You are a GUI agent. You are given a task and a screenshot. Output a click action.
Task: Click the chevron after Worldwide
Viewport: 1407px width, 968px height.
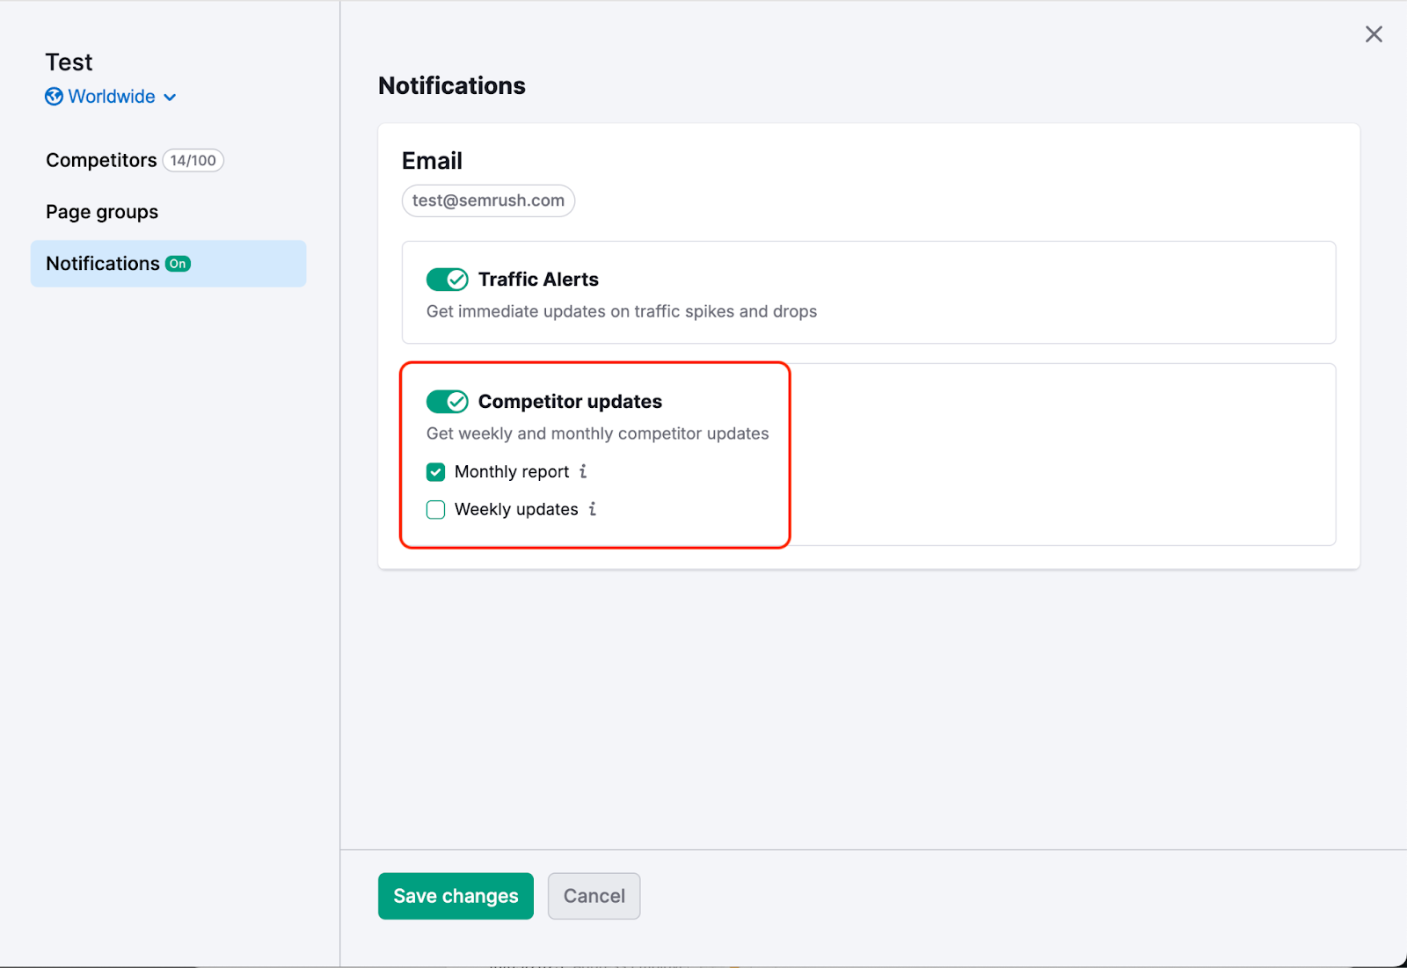tap(169, 98)
